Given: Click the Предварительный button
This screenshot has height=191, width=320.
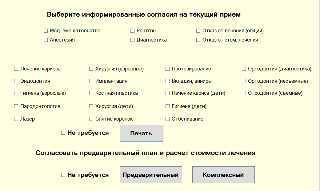Looking at the screenshot, I should click(x=151, y=175).
